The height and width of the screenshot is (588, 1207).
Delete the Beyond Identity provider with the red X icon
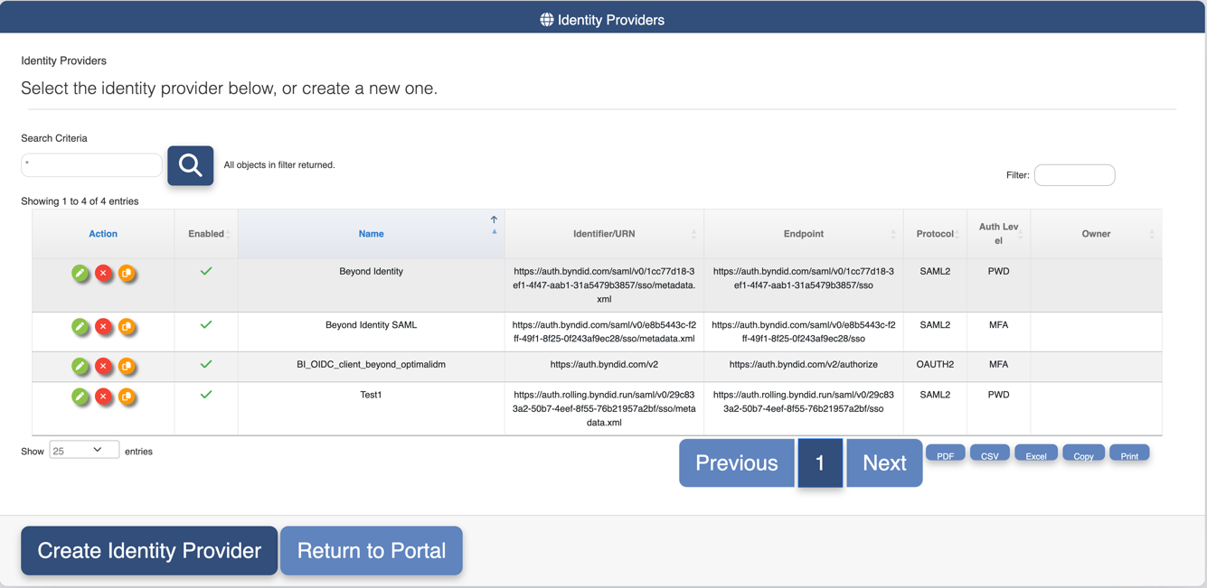click(x=104, y=273)
